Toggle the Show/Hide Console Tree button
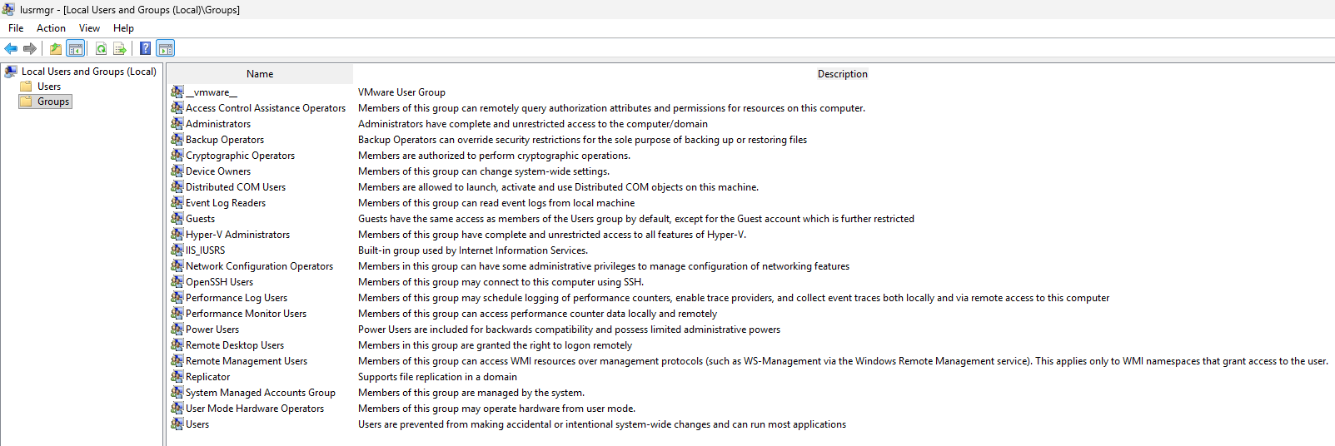This screenshot has width=1335, height=446. [75, 48]
